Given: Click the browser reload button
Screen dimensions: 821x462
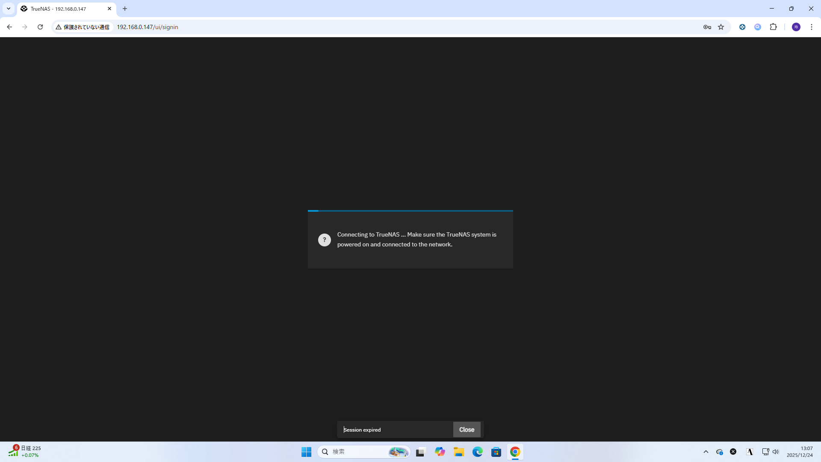Looking at the screenshot, I should 40,27.
